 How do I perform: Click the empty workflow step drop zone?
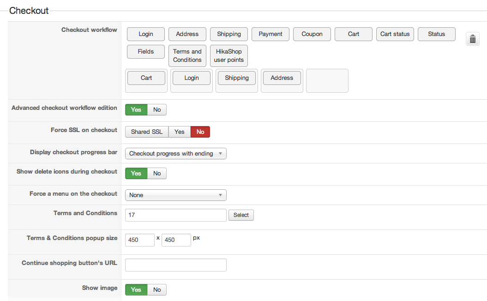[x=327, y=81]
